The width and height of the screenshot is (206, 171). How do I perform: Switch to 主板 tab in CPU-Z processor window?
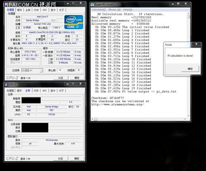pyautogui.click(x=28, y=10)
